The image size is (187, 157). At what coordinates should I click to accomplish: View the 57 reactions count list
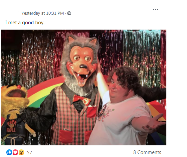point(30,152)
